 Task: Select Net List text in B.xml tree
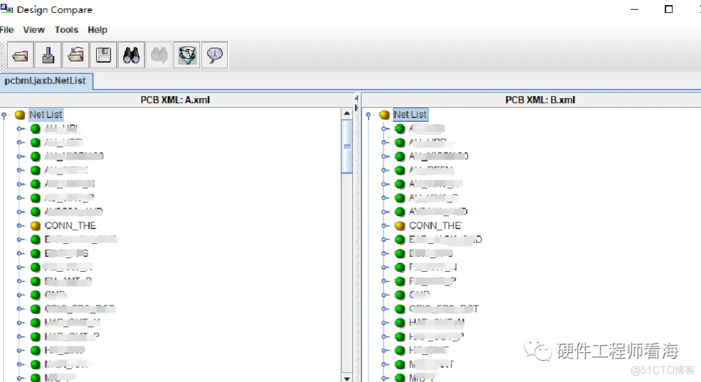[410, 115]
